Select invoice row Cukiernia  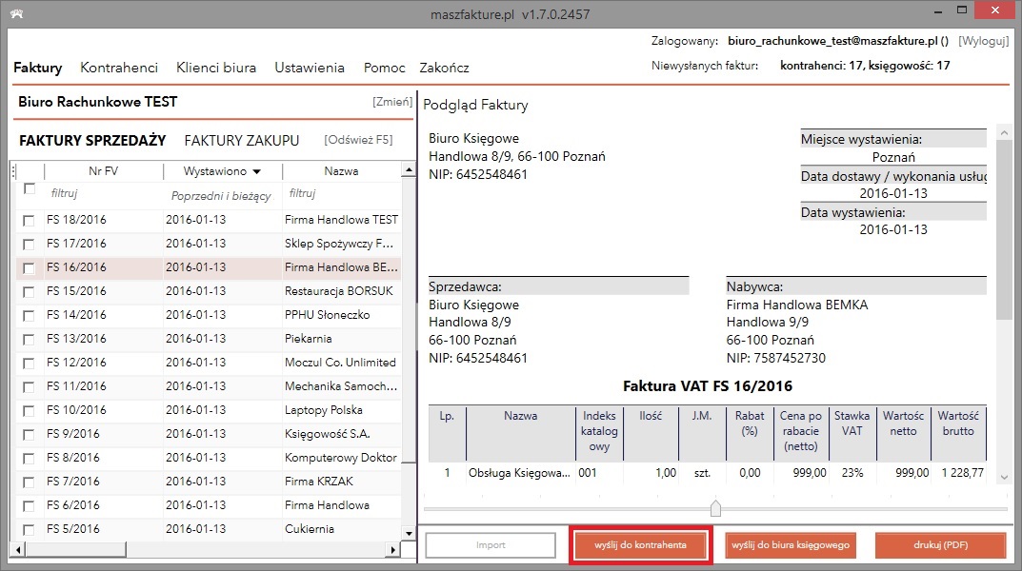[209, 529]
